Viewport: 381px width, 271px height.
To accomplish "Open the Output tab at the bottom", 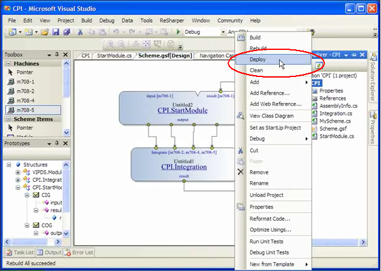I will click(x=49, y=253).
